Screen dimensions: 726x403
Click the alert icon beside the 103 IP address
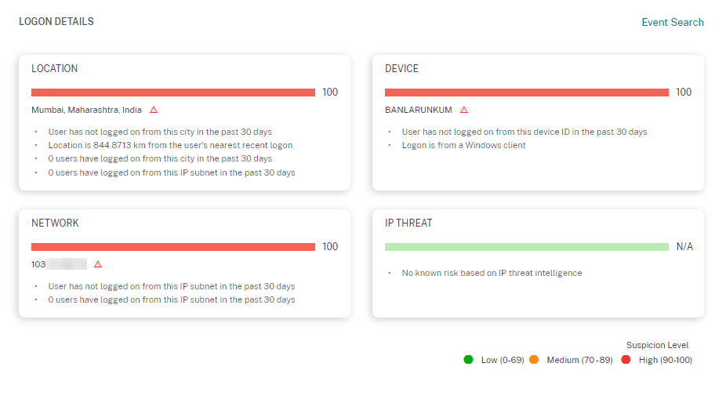[x=98, y=264]
